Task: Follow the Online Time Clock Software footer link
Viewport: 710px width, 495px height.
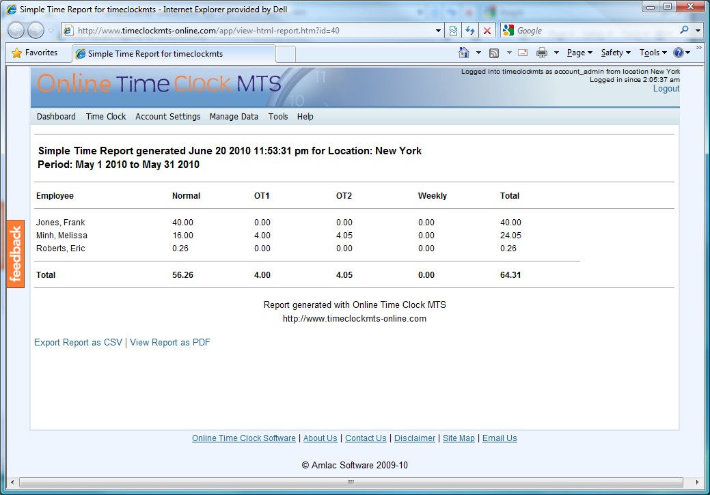Action: (243, 438)
